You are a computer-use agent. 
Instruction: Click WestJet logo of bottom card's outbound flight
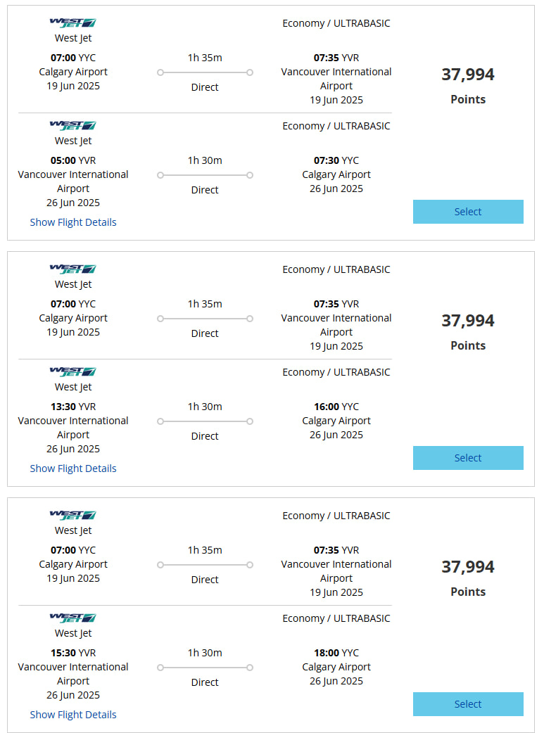point(72,516)
